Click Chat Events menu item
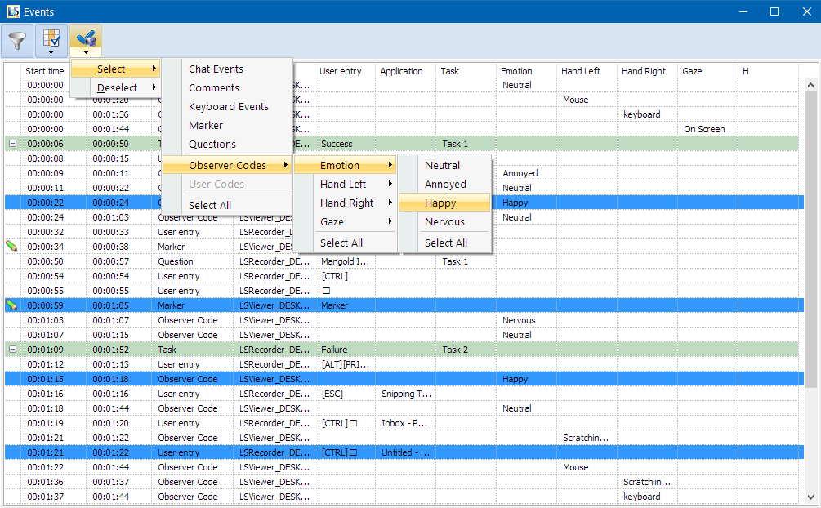This screenshot has width=821, height=508. [x=216, y=69]
